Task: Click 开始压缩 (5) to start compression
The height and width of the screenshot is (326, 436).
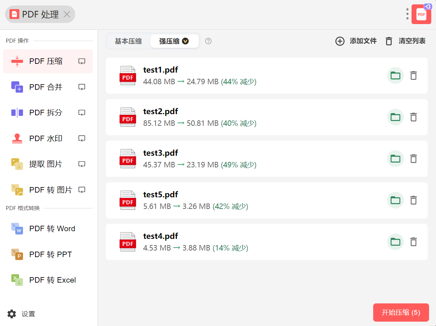Action: click(401, 313)
